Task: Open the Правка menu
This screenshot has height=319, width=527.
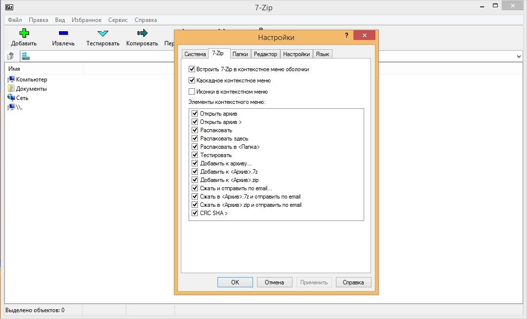Action: 39,20
